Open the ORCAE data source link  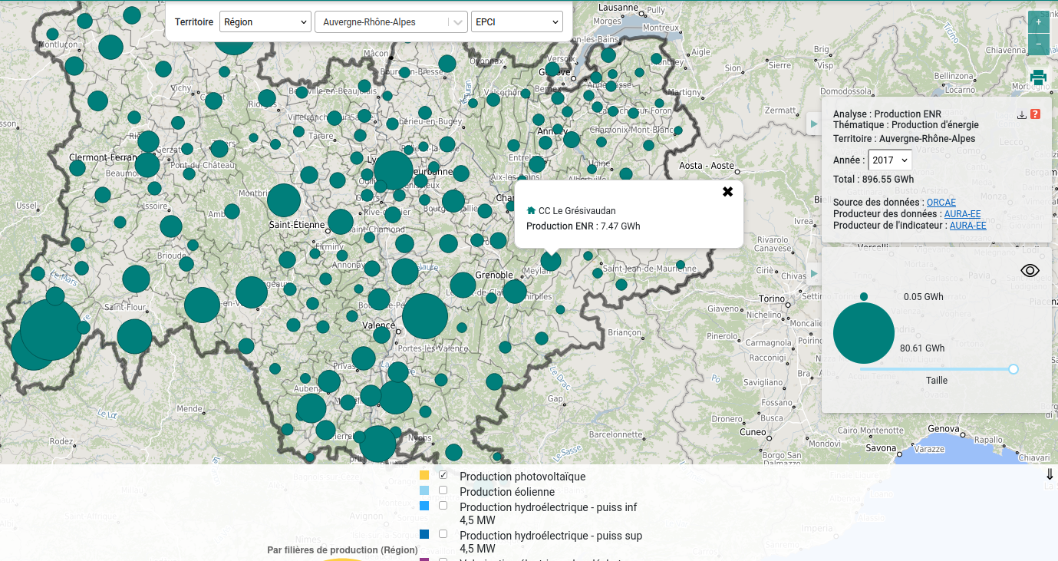(x=941, y=203)
